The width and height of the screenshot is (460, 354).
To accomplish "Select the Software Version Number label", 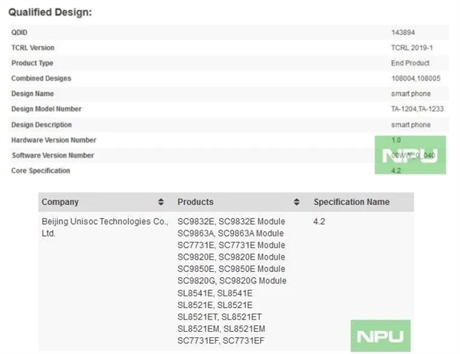I will click(x=53, y=155).
